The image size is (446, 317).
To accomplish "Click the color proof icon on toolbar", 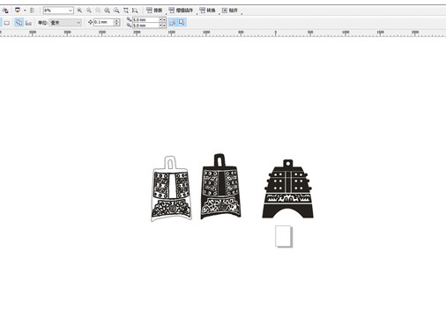I will click(18, 11).
